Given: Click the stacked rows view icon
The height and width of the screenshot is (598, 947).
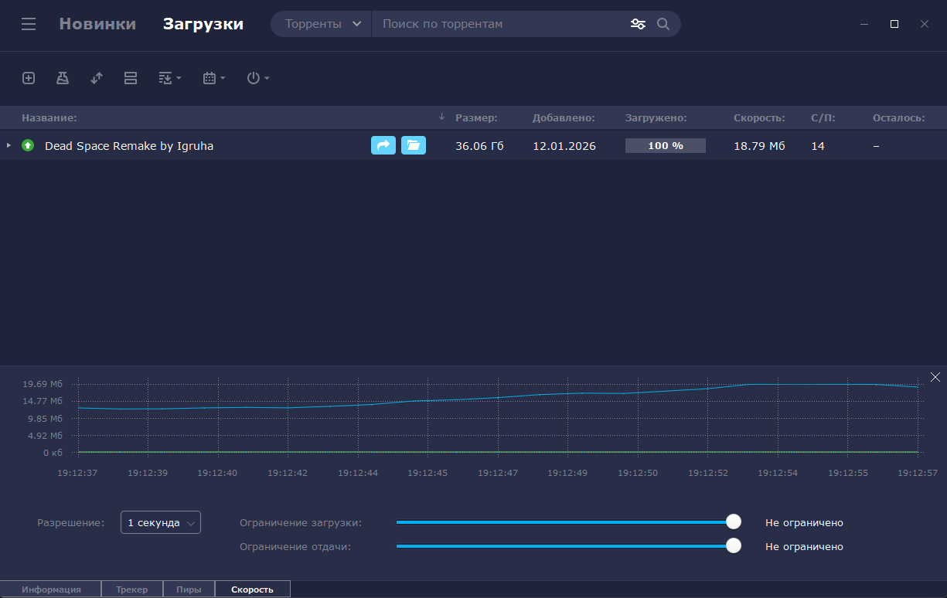Looking at the screenshot, I should (x=131, y=78).
